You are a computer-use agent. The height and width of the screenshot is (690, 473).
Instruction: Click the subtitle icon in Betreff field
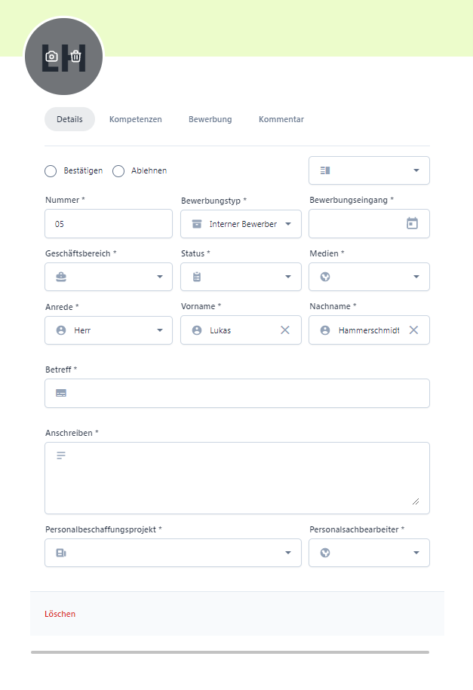[x=61, y=393]
